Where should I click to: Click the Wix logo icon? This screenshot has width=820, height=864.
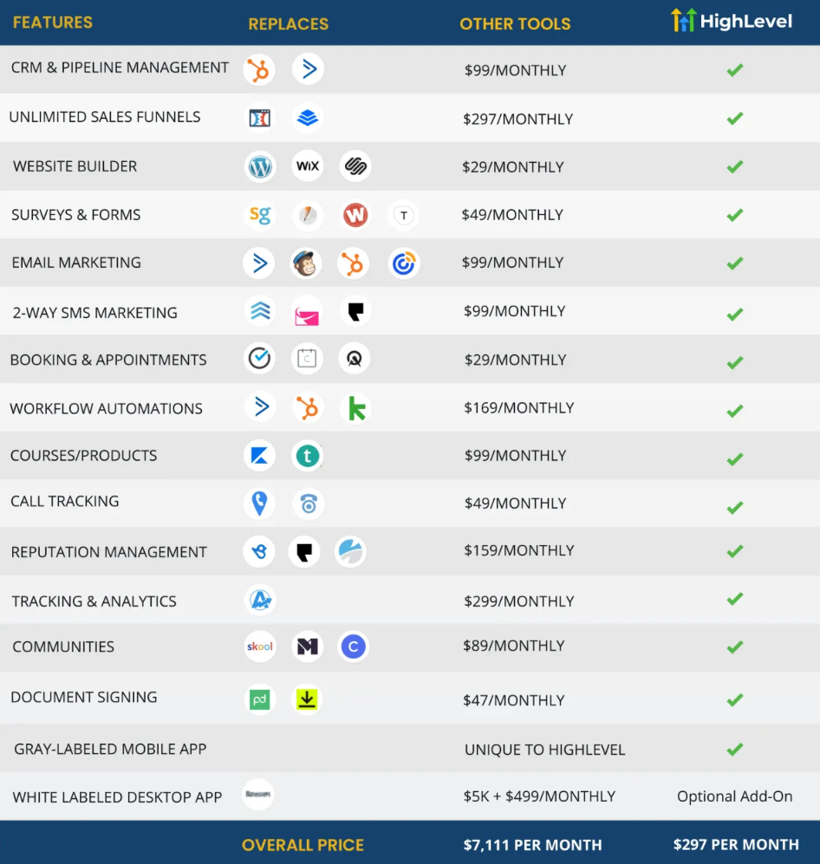(x=308, y=166)
